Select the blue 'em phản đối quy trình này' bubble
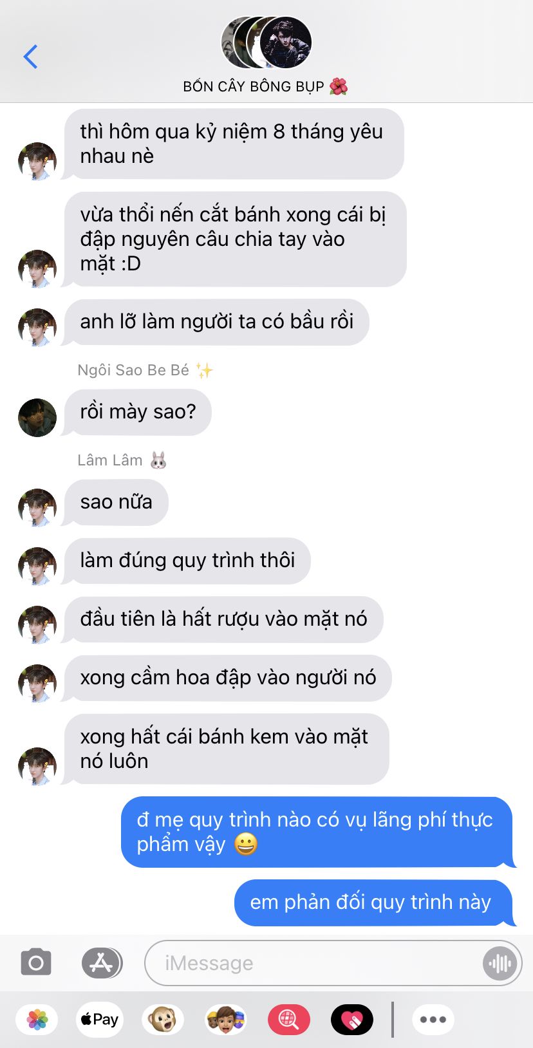The height and width of the screenshot is (1048, 533). (x=373, y=903)
